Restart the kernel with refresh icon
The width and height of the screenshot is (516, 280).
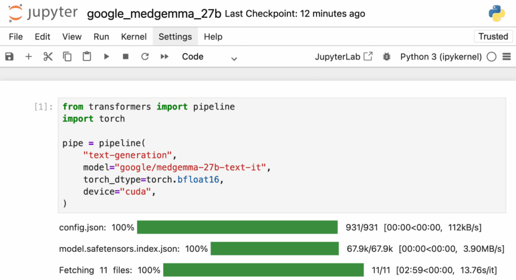[x=145, y=57]
